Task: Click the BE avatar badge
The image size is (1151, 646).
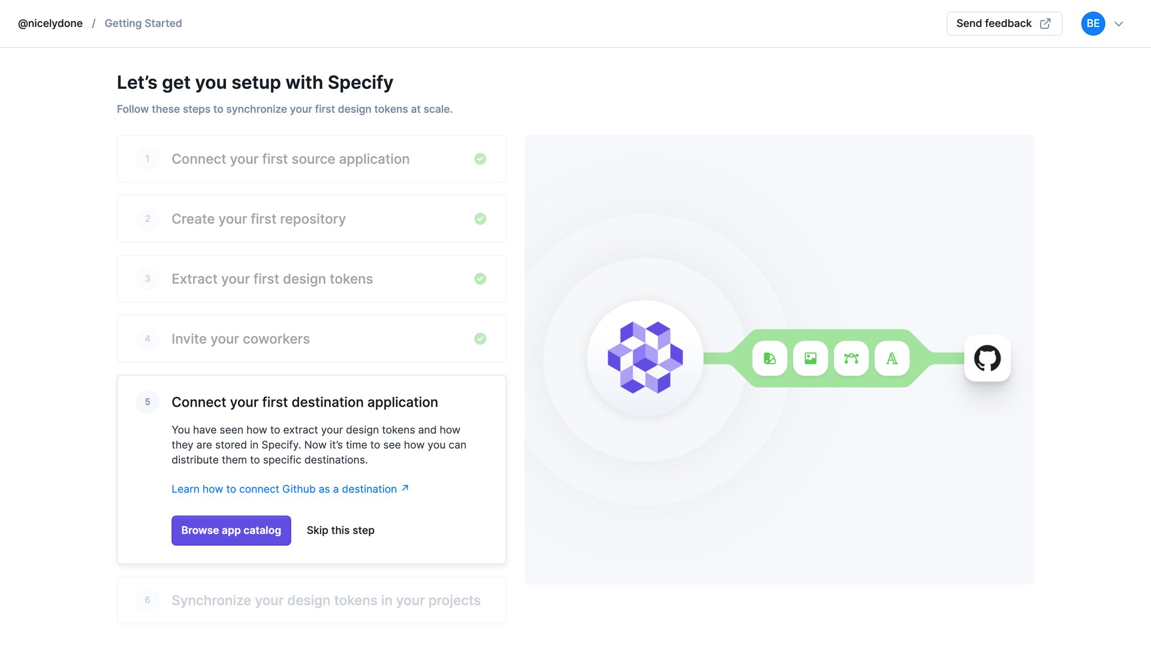Action: pos(1093,23)
